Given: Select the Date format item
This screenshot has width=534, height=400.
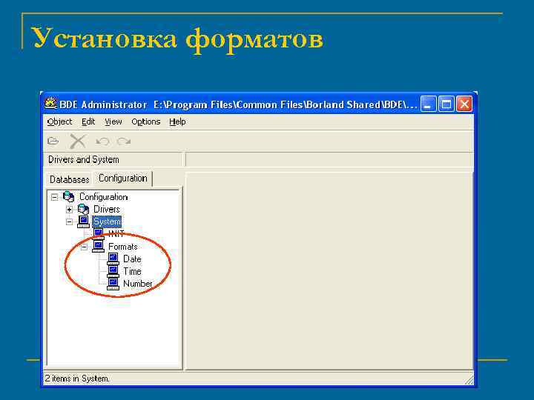Looking at the screenshot, I should pos(132,259).
